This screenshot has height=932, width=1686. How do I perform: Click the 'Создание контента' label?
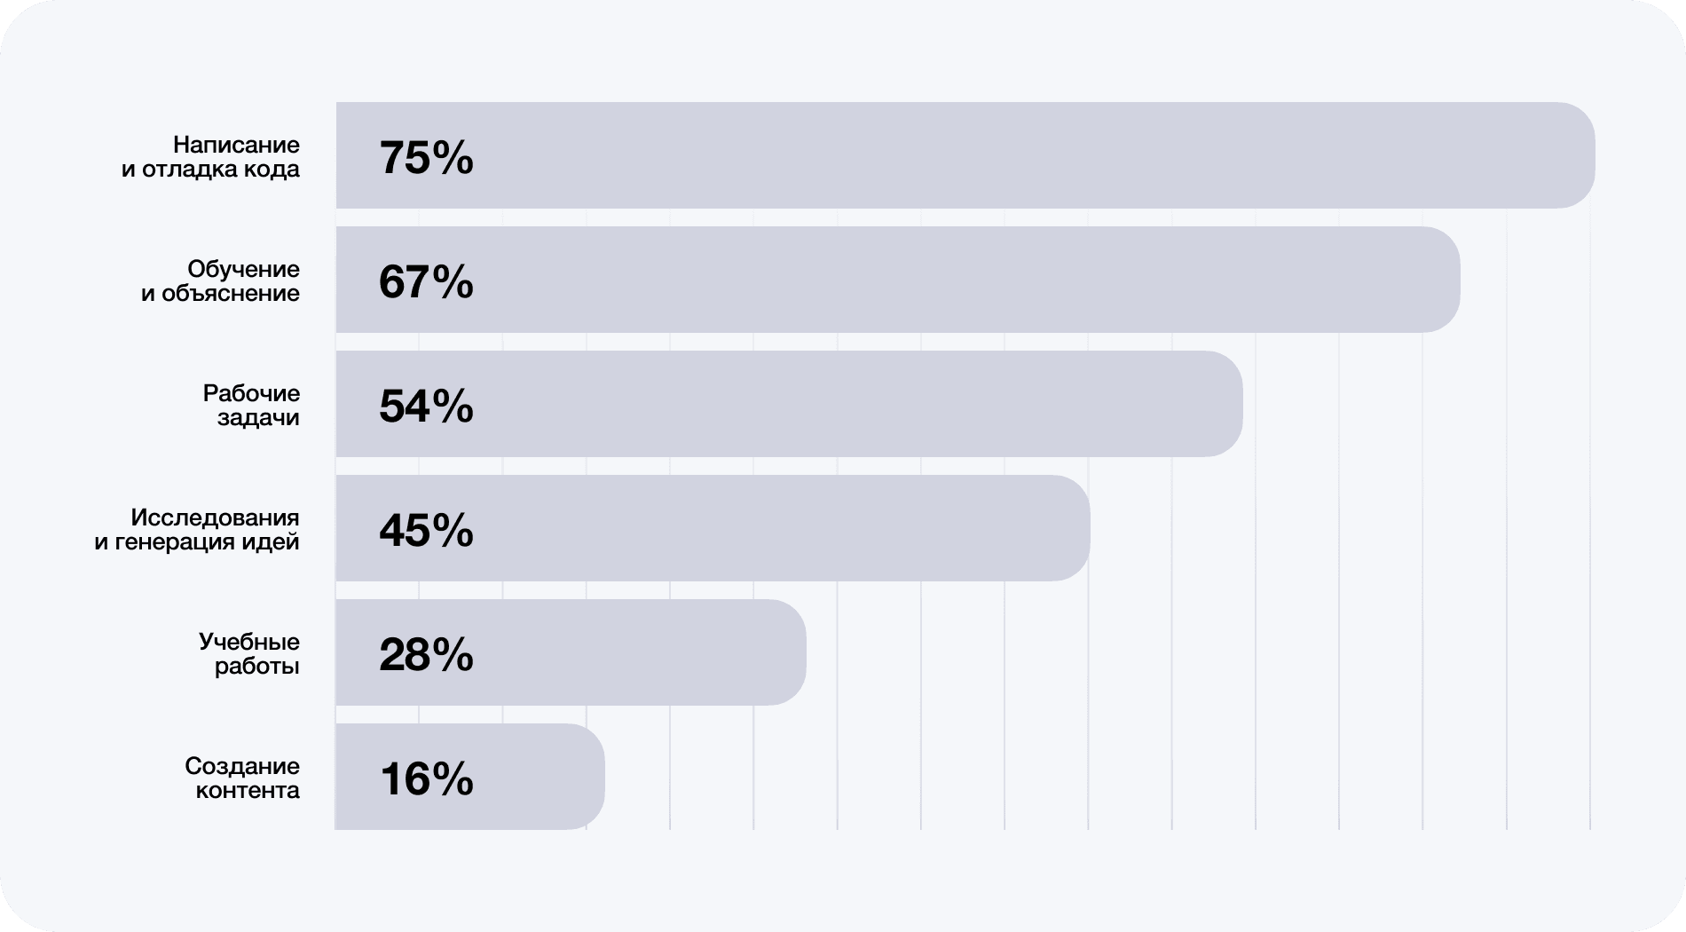242,778
